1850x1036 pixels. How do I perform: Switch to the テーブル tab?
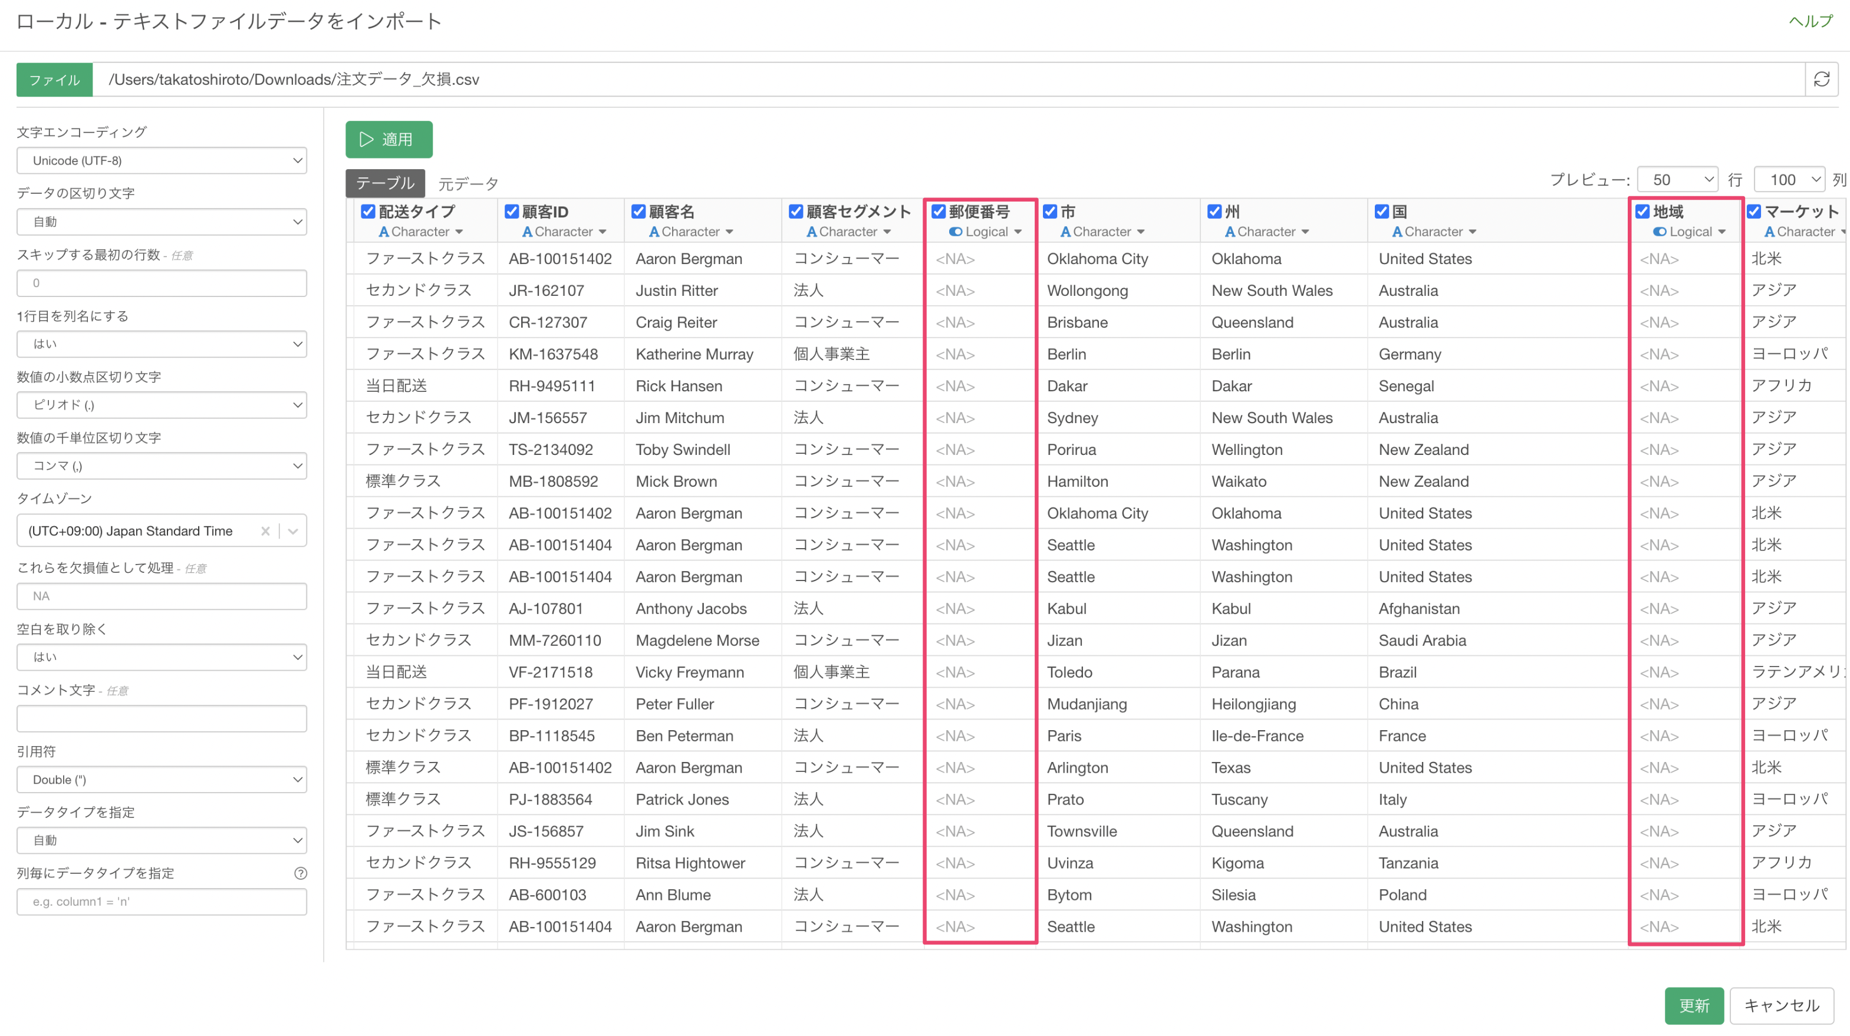(x=385, y=183)
